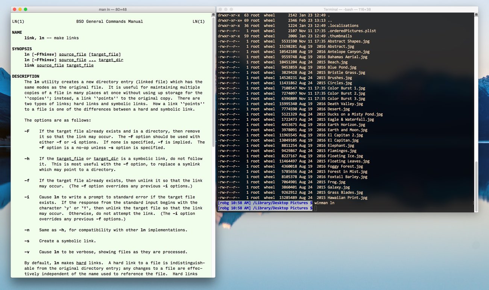
Task: Click Foggy Forest.jpg in Terminal listing
Action: pyautogui.click(x=345, y=166)
